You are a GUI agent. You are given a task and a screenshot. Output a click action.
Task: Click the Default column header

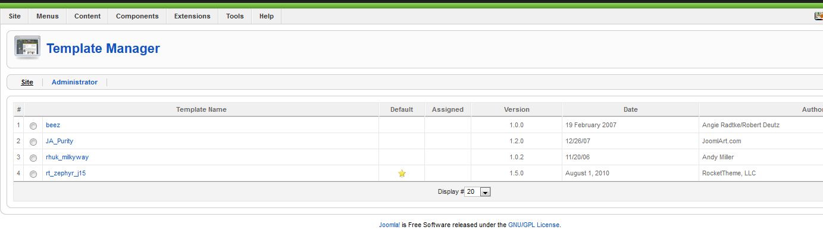[x=402, y=109]
